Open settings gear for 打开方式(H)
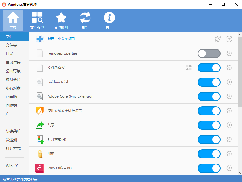Image resolution: width=242 pixels, height=182 pixels. tap(229, 140)
